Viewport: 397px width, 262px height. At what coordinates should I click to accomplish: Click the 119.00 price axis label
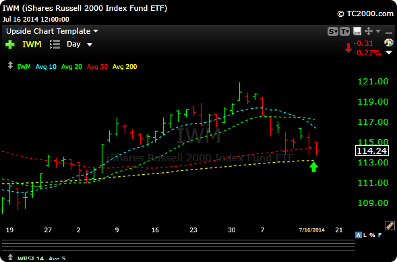[x=373, y=102]
